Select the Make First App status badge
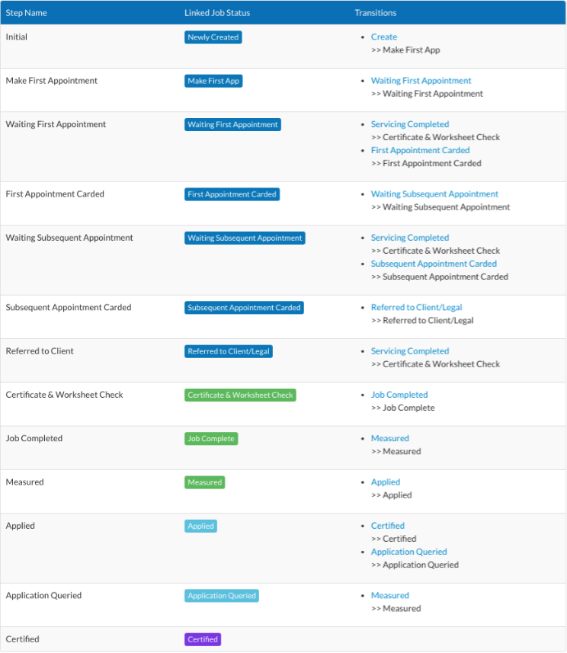 tap(213, 81)
